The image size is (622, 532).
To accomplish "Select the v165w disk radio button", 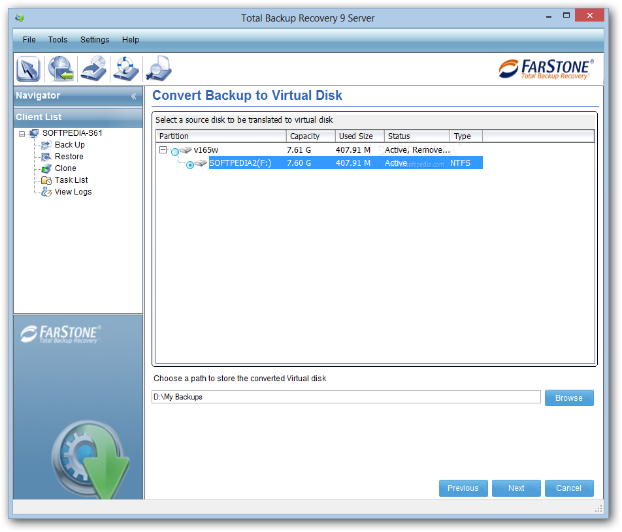I will tap(175, 151).
